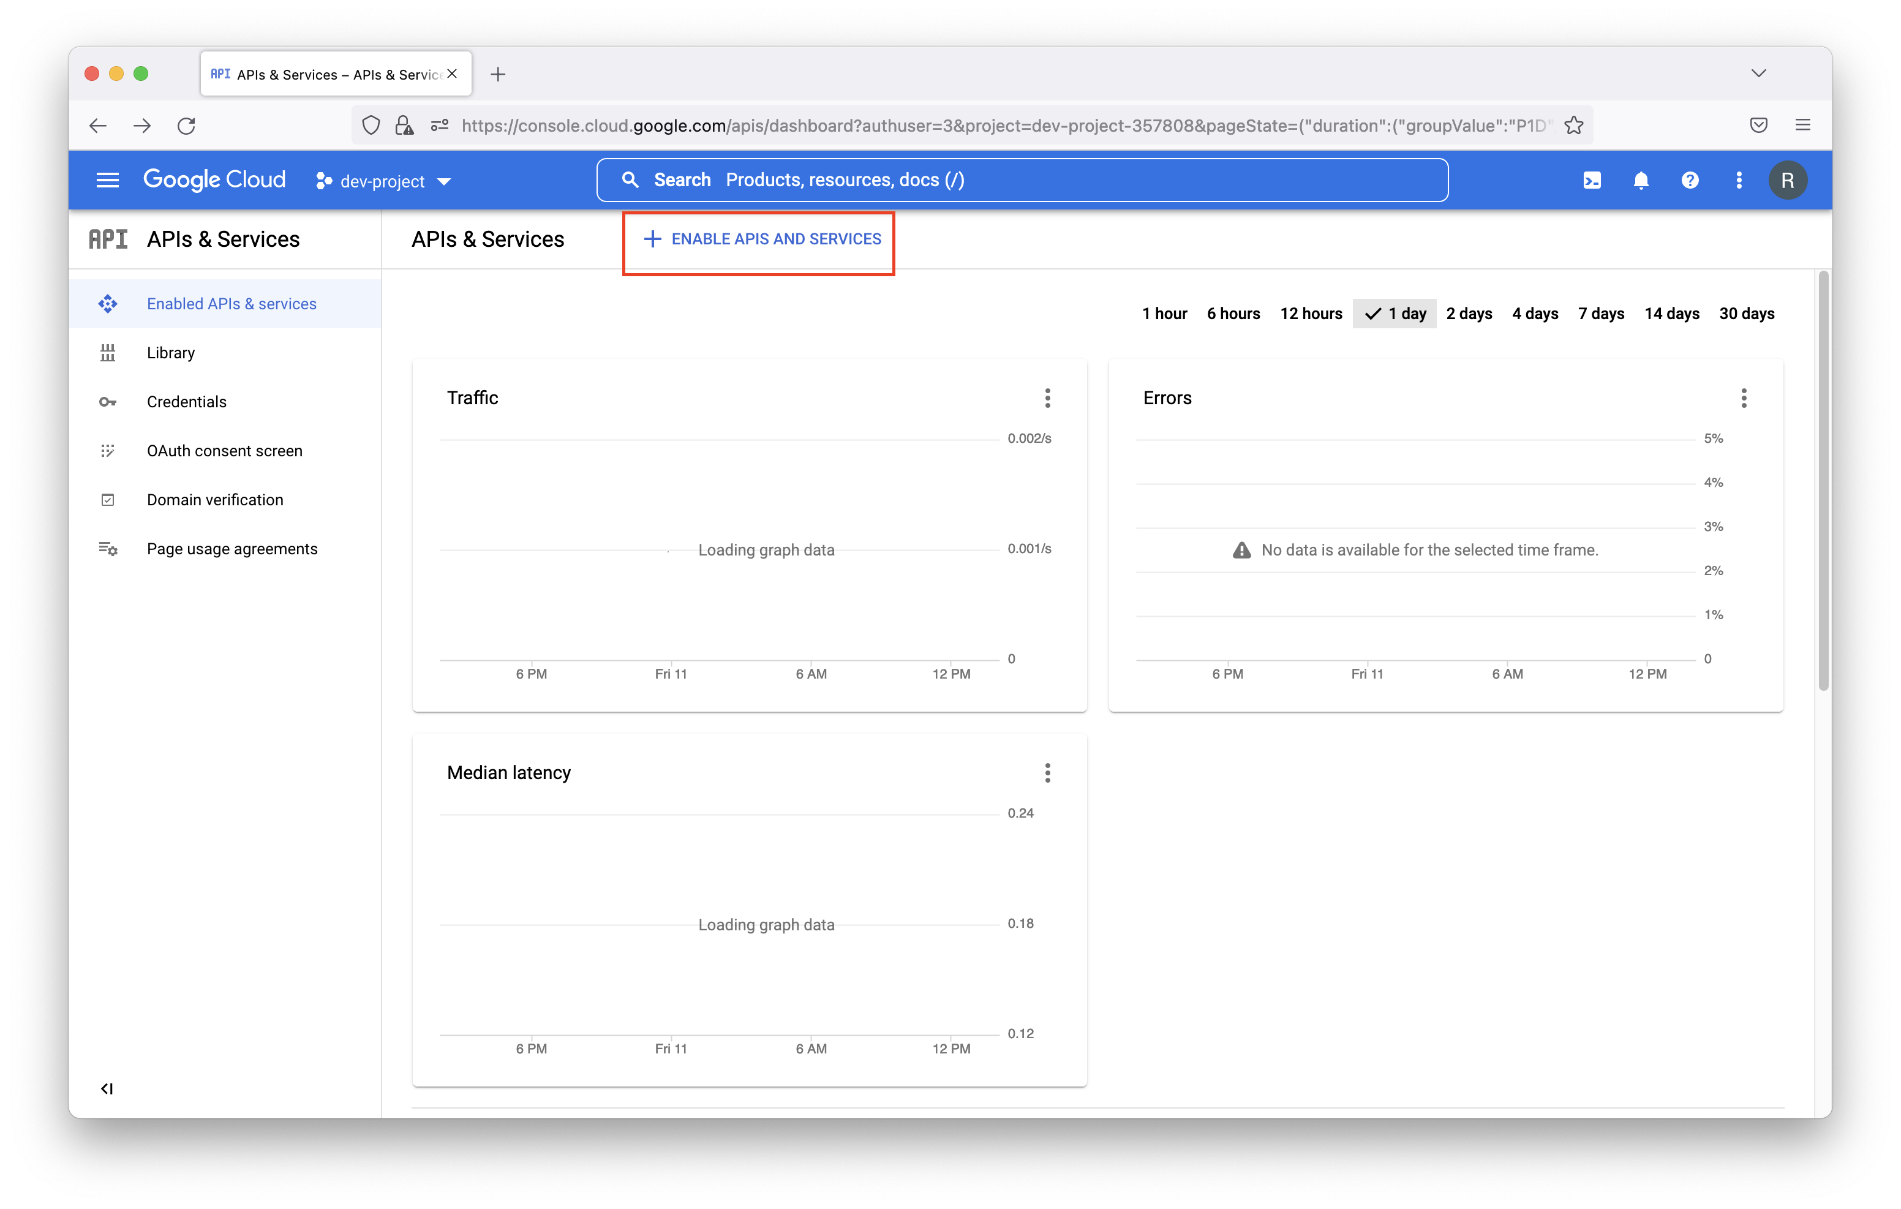
Task: Click the Domain verification checkbox icon
Action: pos(108,500)
